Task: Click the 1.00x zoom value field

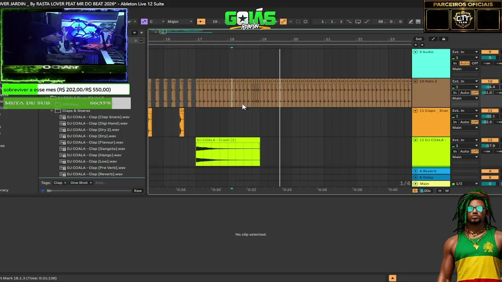Action: 426,191
